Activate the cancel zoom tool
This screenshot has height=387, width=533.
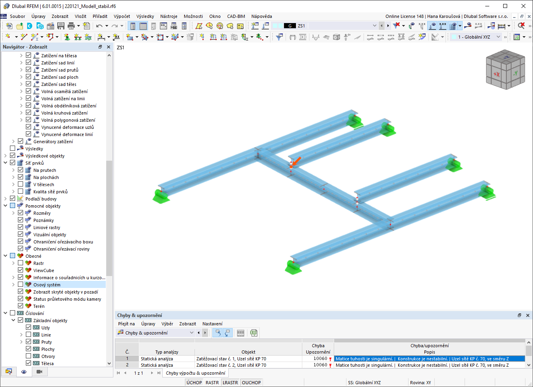tap(521, 25)
